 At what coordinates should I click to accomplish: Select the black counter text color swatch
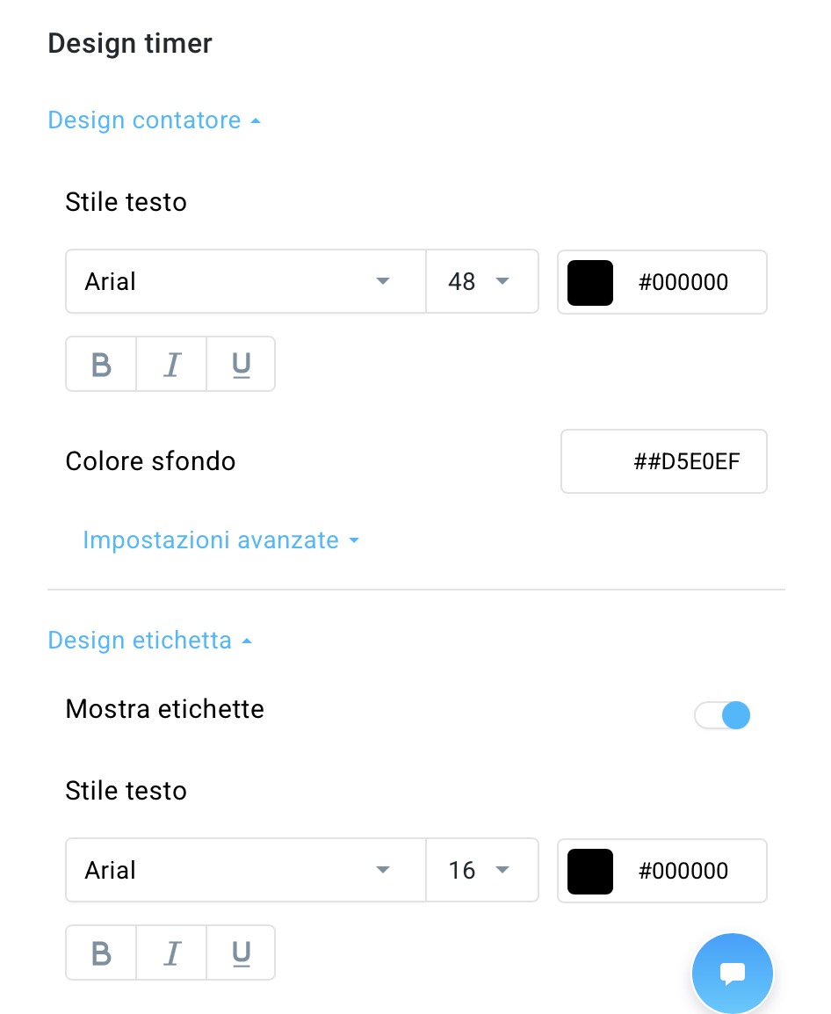pos(589,281)
